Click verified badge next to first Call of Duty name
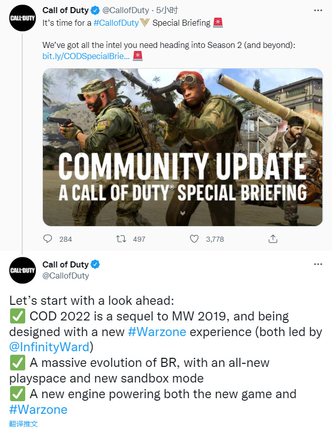This screenshot has width=332, height=435. [95, 11]
